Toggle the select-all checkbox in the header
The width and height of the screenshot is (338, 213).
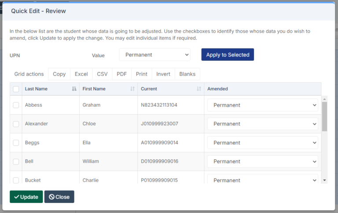tap(16, 89)
